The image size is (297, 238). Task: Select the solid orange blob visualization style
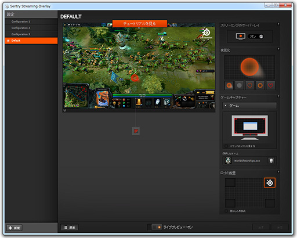229,85
